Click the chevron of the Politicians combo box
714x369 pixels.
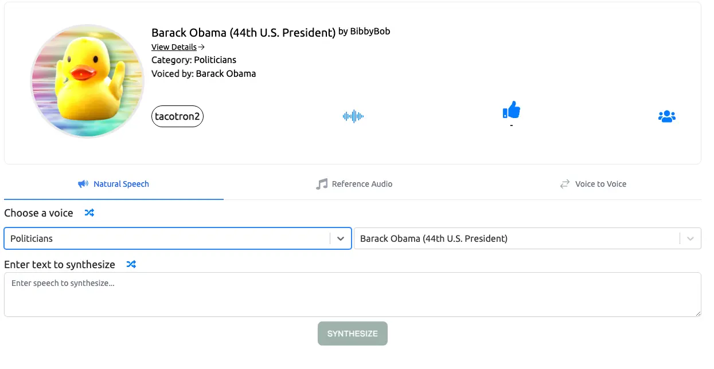pos(341,238)
